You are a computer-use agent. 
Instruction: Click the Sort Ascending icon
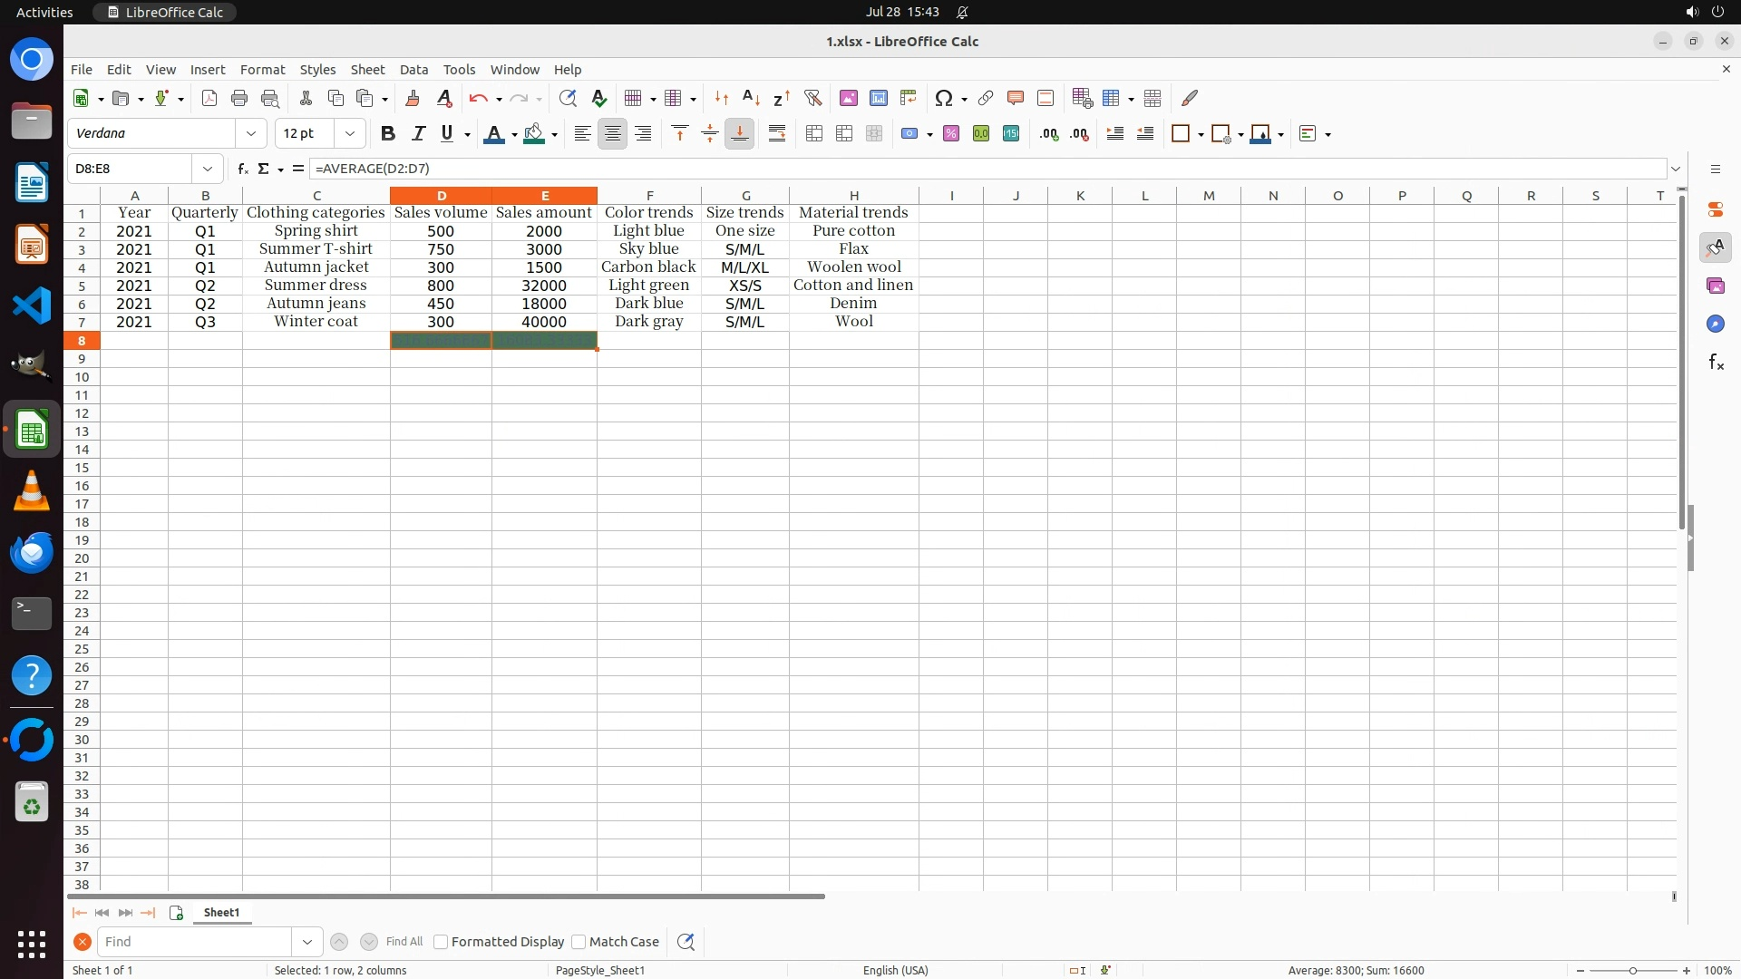(x=751, y=98)
